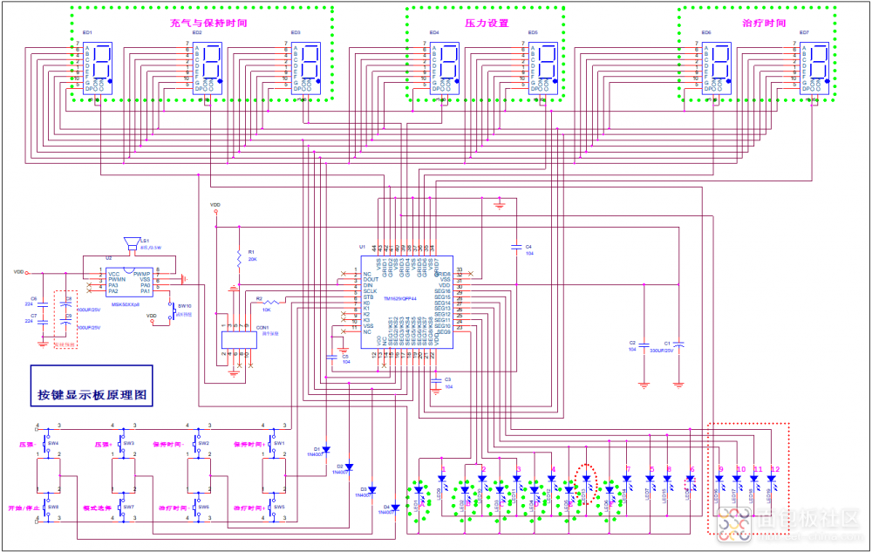Toggle the 模式选择 switch SW7

[120, 508]
